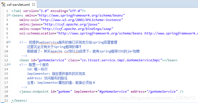Click the xmlns:xsi attribute on line 3
This screenshot has height=103, width=198.
71,20
